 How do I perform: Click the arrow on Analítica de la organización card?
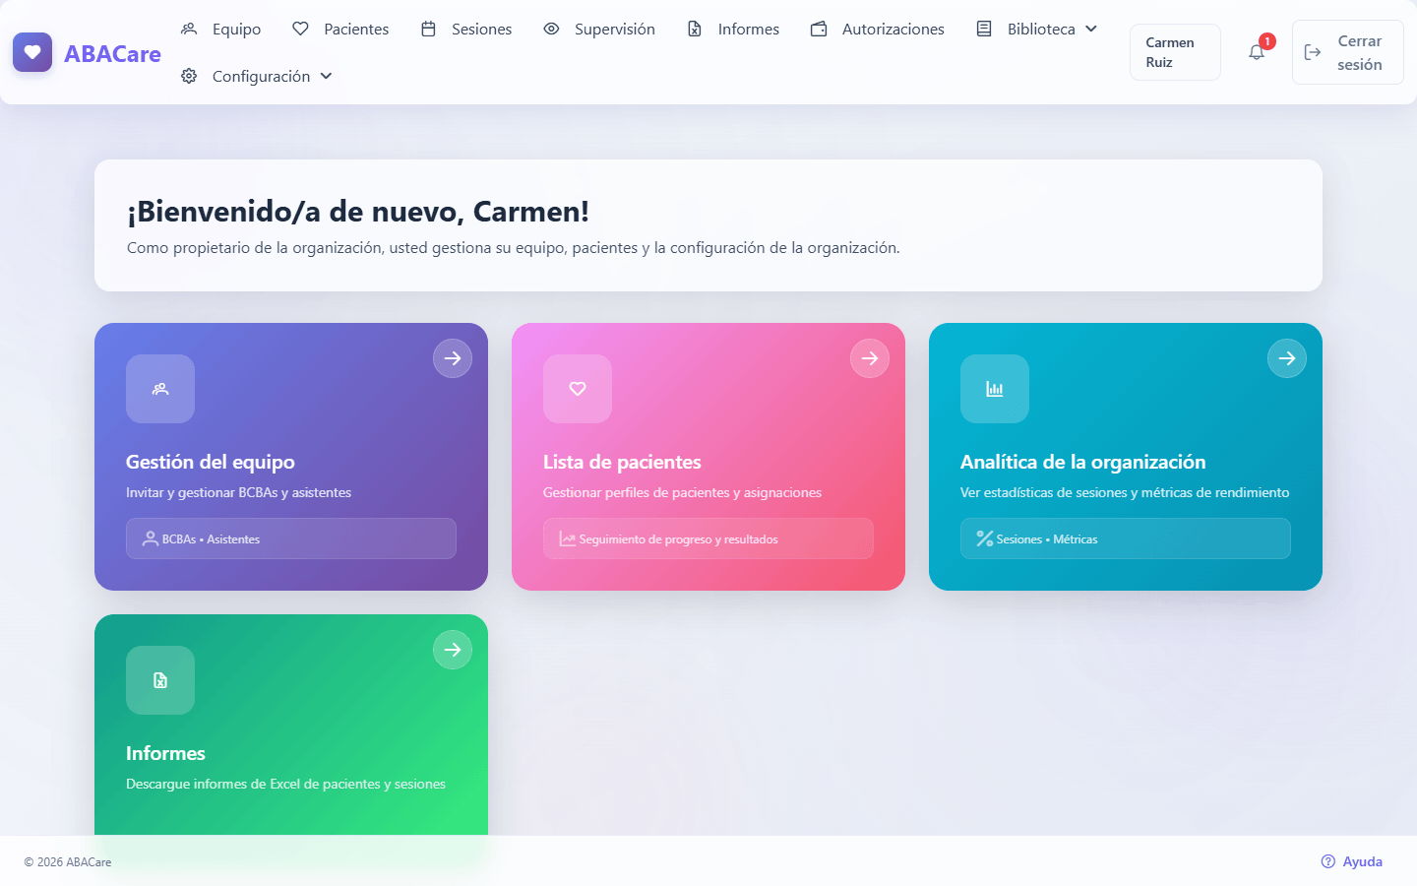(1287, 358)
